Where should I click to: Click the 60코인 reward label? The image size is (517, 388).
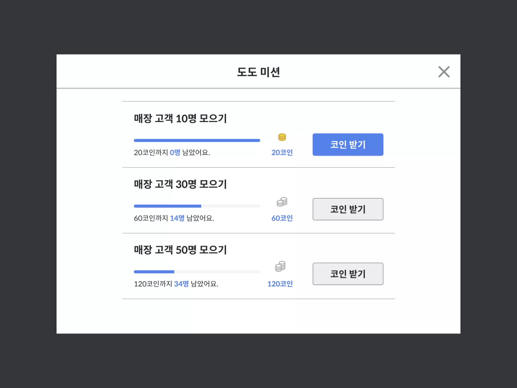pyautogui.click(x=282, y=218)
